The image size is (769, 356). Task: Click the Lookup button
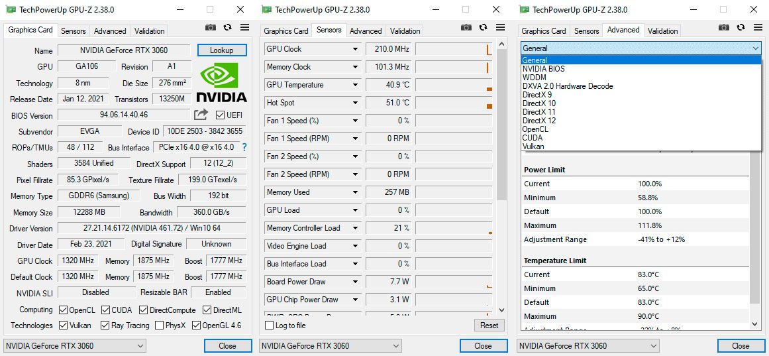pos(222,50)
